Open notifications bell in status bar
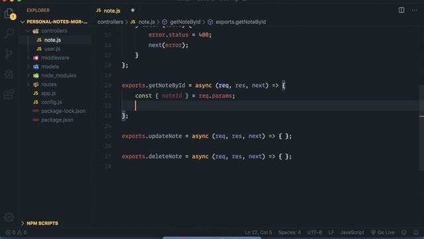The width and height of the screenshot is (424, 239). click(416, 232)
